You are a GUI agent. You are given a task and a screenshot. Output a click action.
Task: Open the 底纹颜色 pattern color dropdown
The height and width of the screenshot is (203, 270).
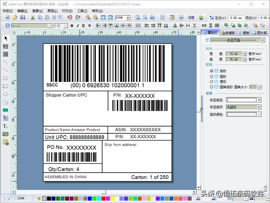259,114
